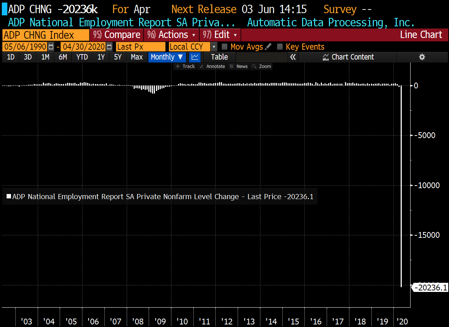Enable the Mov Avgs checkbox
Image resolution: width=449 pixels, height=327 pixels.
pyautogui.click(x=225, y=47)
